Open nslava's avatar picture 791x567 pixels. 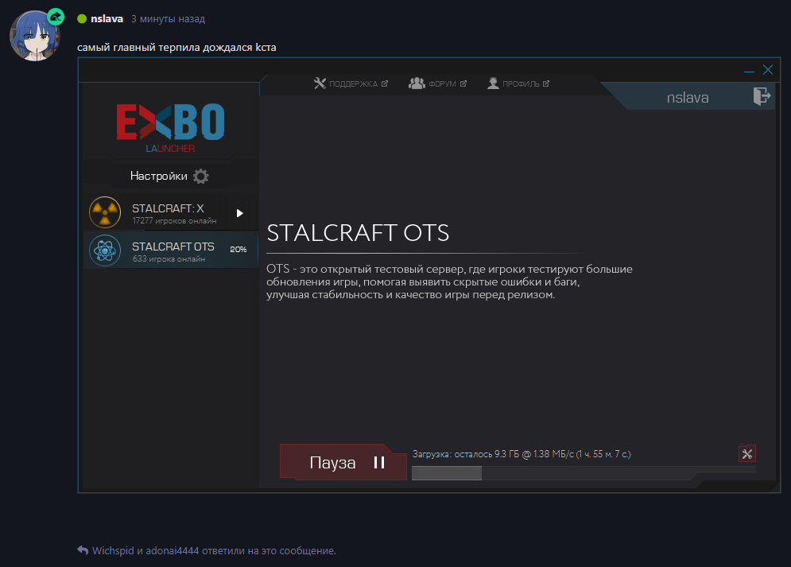[35, 35]
